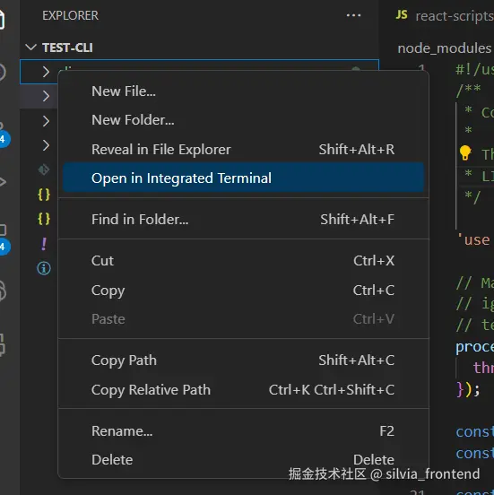Expand the second folder chevron in tree

tap(46, 96)
